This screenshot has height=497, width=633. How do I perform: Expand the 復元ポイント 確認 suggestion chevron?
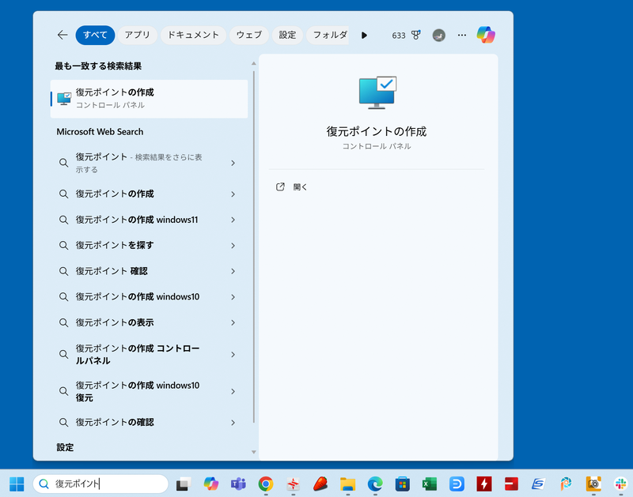tap(233, 270)
